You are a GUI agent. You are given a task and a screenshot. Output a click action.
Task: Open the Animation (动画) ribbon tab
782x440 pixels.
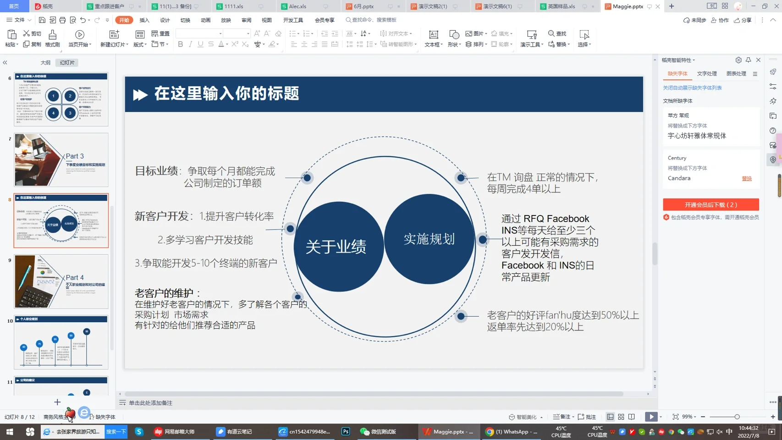pos(206,20)
